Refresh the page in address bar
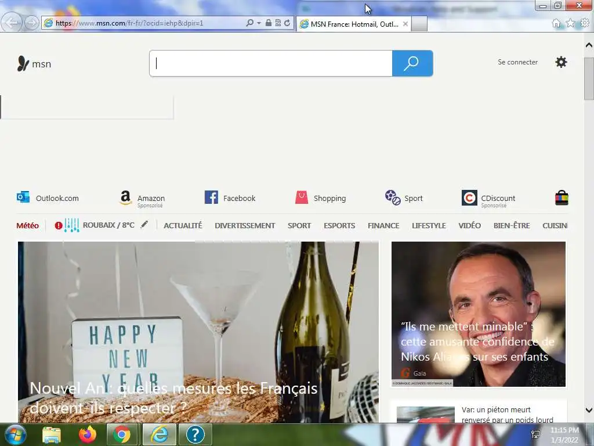594x446 pixels. pyautogui.click(x=287, y=23)
